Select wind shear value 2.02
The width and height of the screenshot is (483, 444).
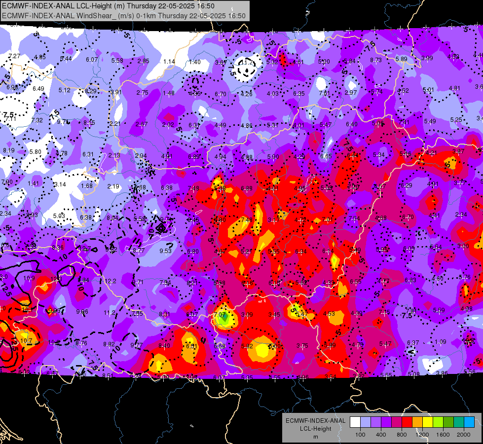[x=168, y=125]
